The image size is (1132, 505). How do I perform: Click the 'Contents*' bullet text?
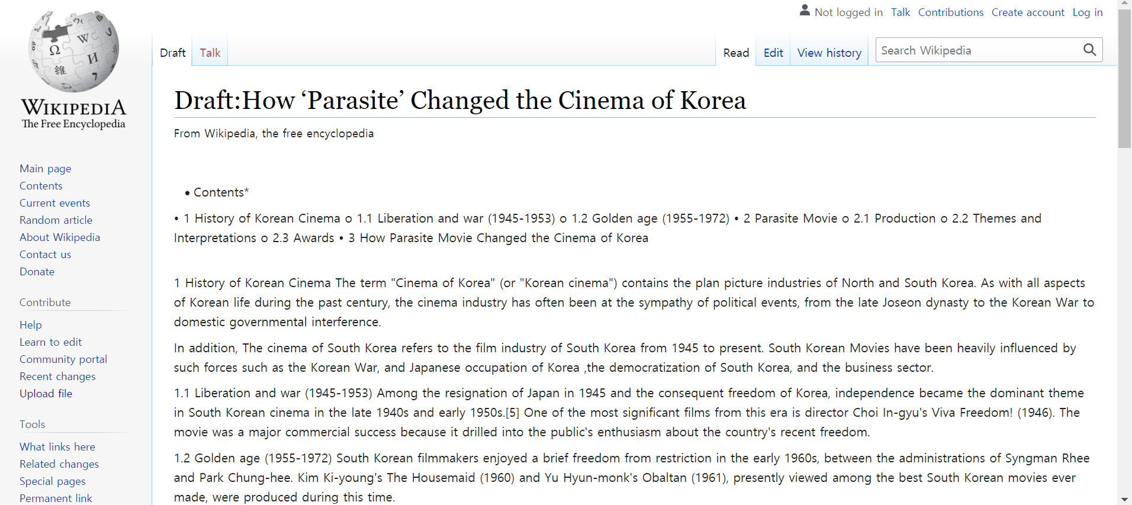tap(221, 192)
